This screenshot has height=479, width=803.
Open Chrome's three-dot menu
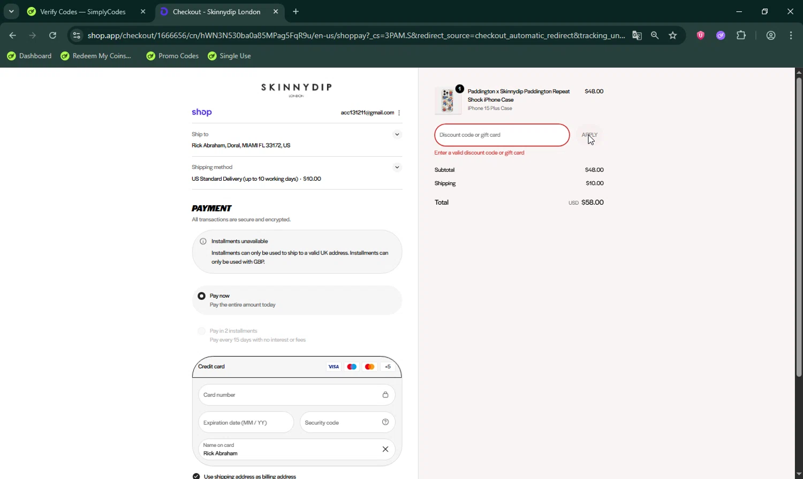click(791, 35)
